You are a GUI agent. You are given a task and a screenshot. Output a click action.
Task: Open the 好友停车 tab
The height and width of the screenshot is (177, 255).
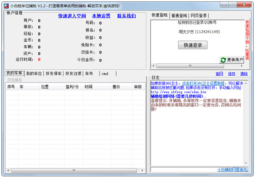pos(54,74)
